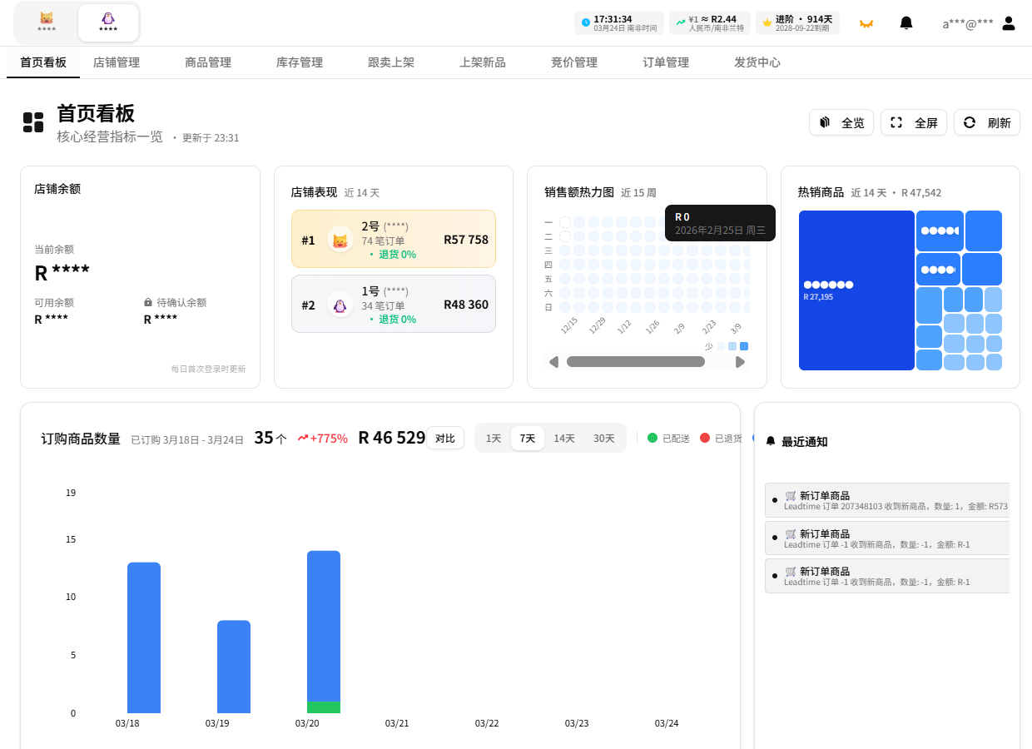Click the clock time widget in header
The image size is (1032, 749).
coord(618,22)
